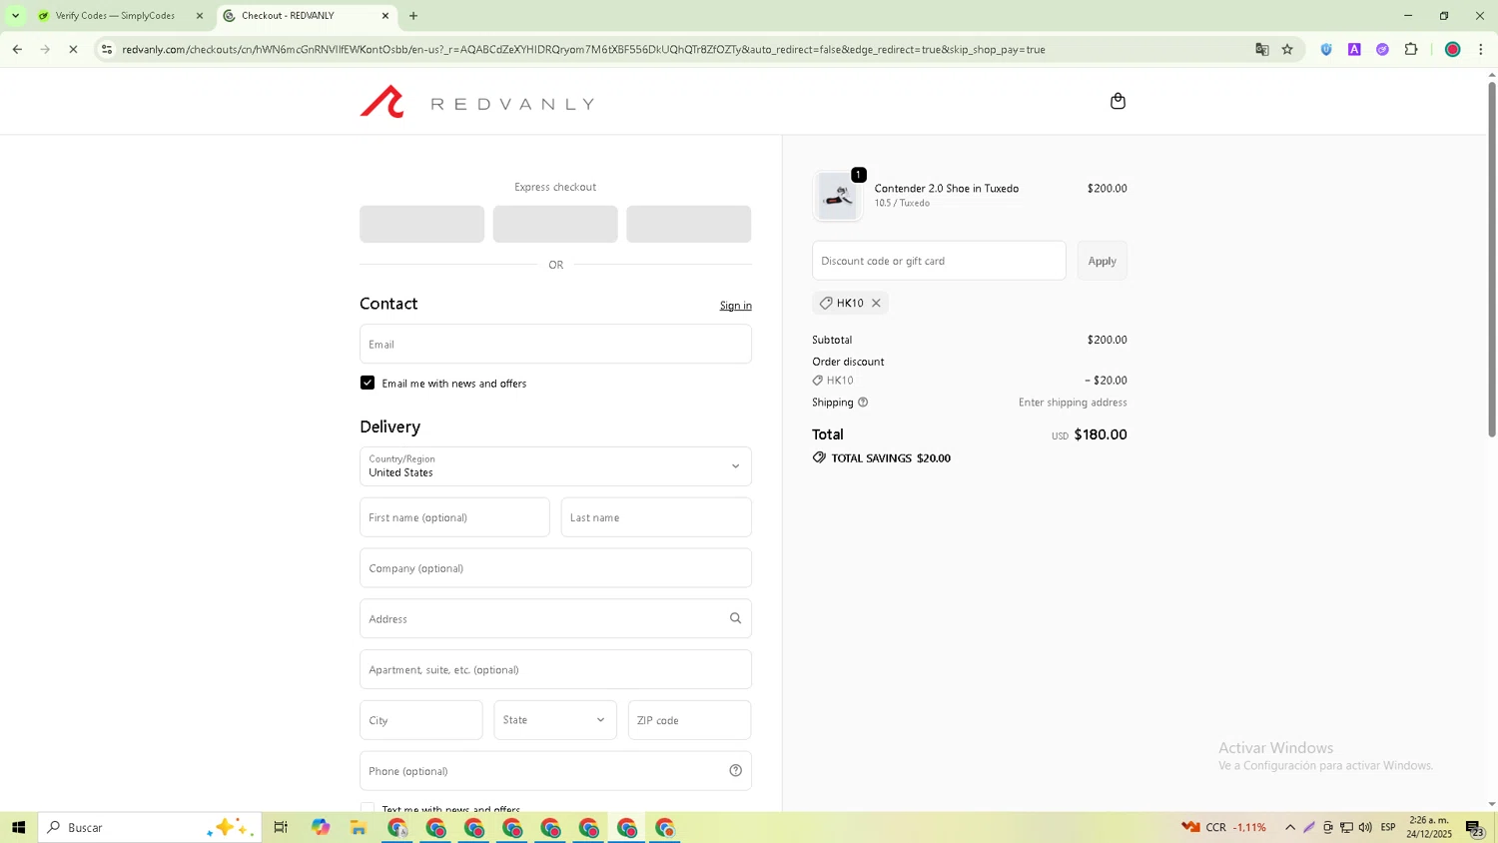
Task: Open the Copilot taskbar icon
Action: click(x=321, y=827)
